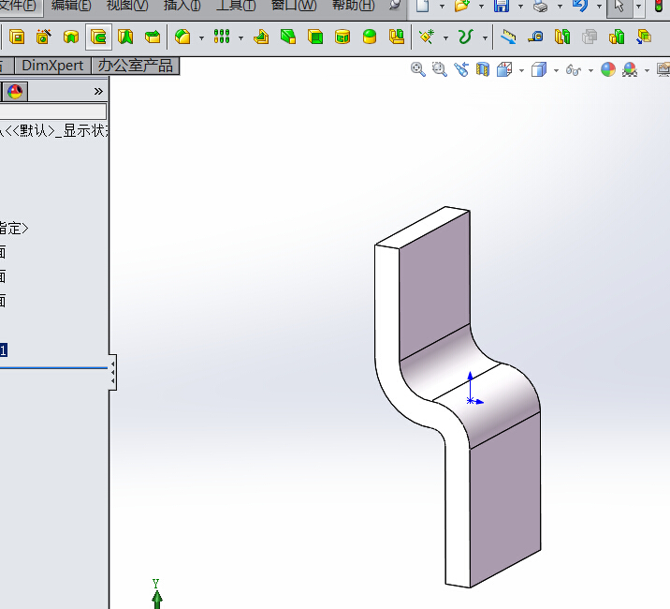670x609 pixels.
Task: Expand the Apply Scene dropdown arrow
Action: tap(647, 70)
